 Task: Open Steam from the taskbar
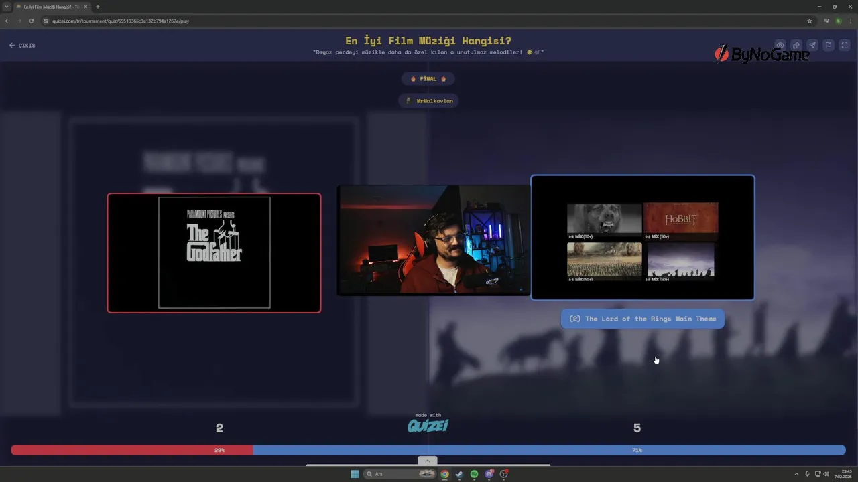pyautogui.click(x=459, y=474)
